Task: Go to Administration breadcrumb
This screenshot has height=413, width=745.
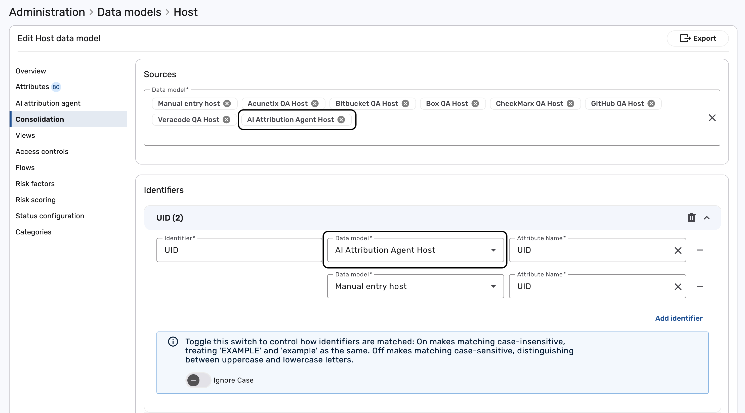Action: click(47, 12)
